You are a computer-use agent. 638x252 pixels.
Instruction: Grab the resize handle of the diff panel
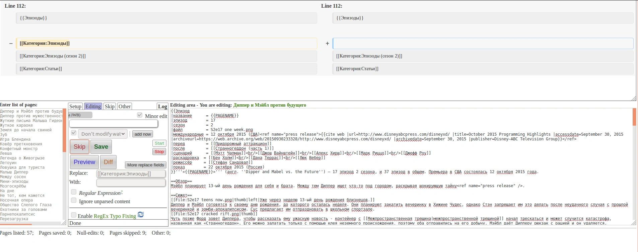click(x=633, y=98)
